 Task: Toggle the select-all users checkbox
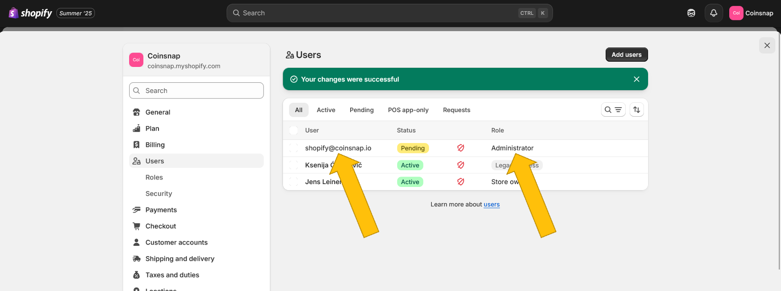tap(293, 130)
